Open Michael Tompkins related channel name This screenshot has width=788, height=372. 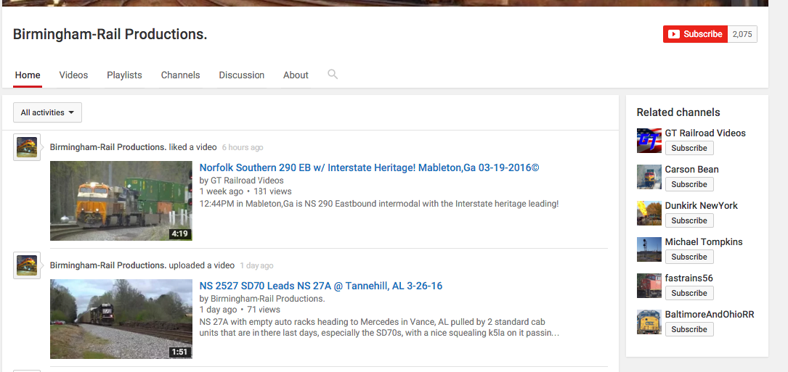[704, 242]
